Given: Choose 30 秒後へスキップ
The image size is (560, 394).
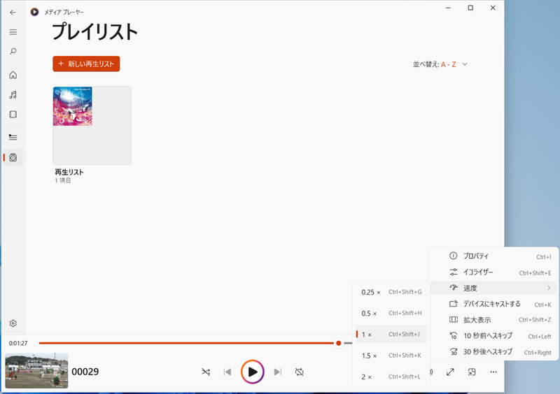Looking at the screenshot, I should click(494, 352).
